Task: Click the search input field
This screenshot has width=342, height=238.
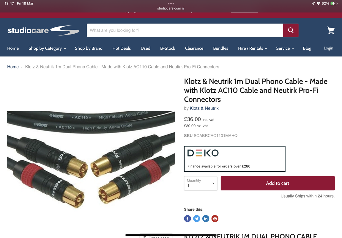Action: pyautogui.click(x=185, y=30)
